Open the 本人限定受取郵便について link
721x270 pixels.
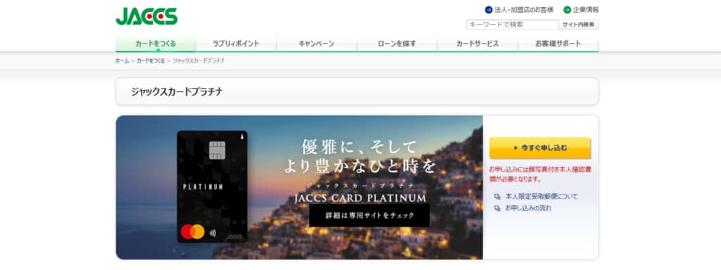pos(541,197)
